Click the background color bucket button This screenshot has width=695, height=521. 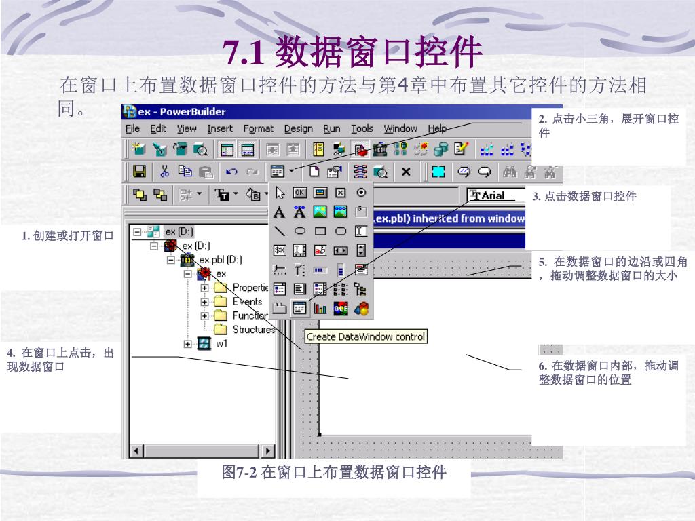(x=253, y=195)
